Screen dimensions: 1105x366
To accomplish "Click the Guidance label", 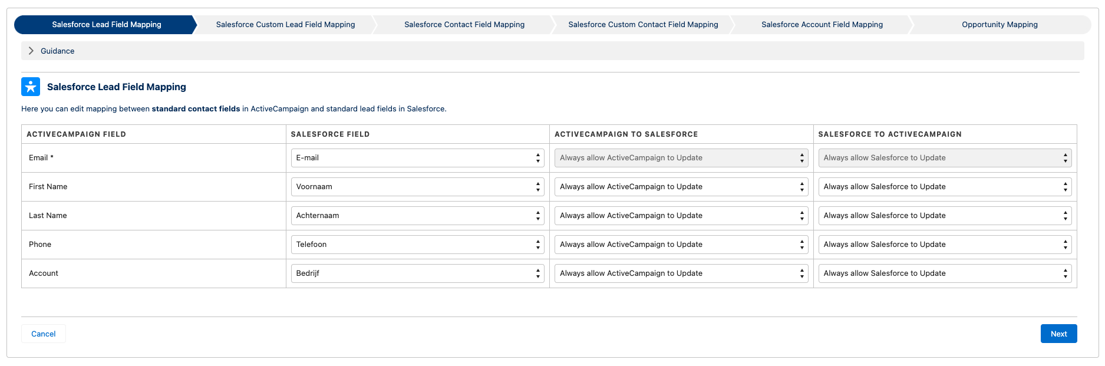I will [57, 51].
